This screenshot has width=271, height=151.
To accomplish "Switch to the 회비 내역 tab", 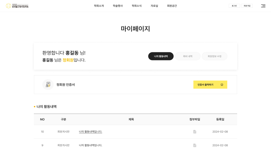I will (188, 56).
